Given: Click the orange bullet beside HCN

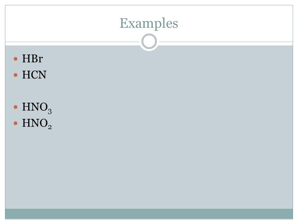Looking at the screenshot, I should click(x=16, y=75).
